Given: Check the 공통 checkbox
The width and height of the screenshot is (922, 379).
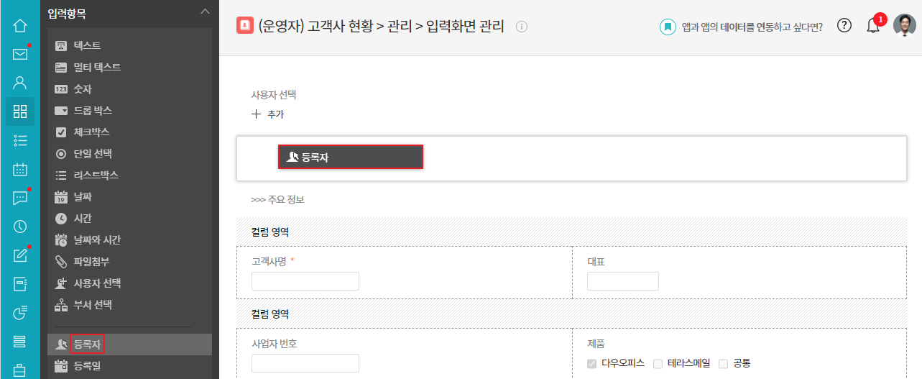Looking at the screenshot, I should [x=724, y=364].
